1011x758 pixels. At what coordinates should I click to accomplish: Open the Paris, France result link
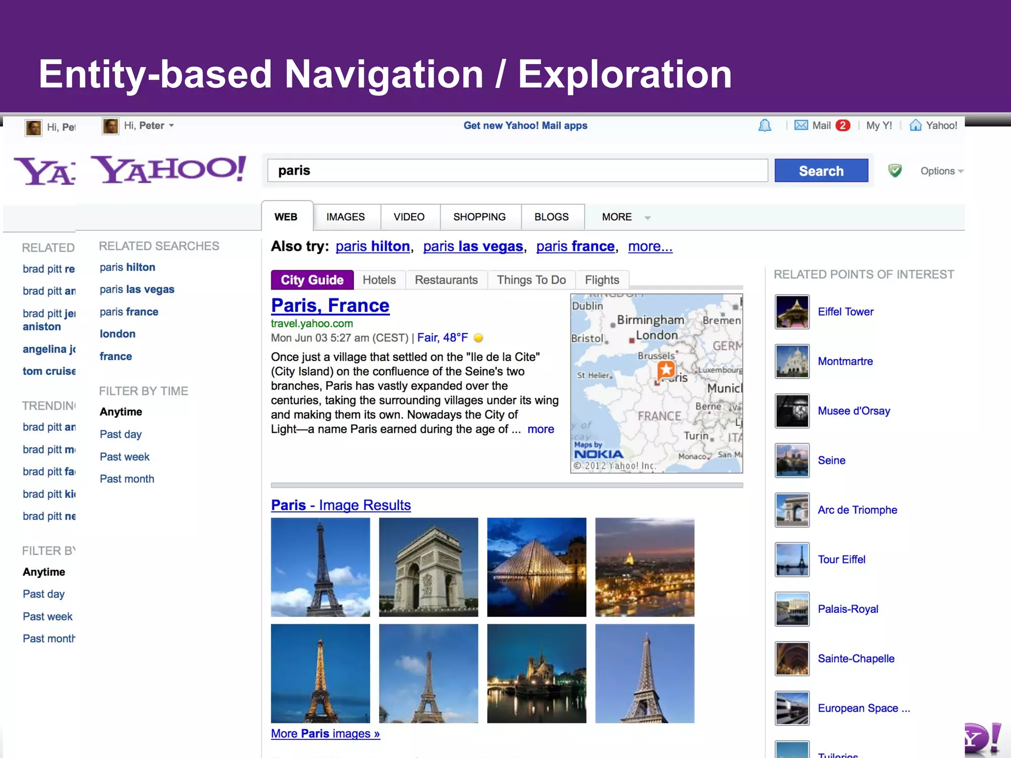pyautogui.click(x=330, y=305)
